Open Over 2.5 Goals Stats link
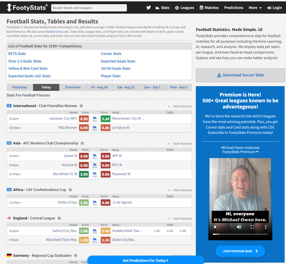 [x=25, y=61]
